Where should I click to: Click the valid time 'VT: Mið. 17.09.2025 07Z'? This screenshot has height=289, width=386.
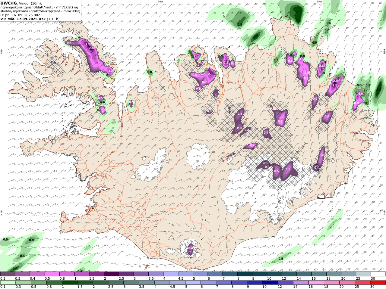(x=23, y=19)
